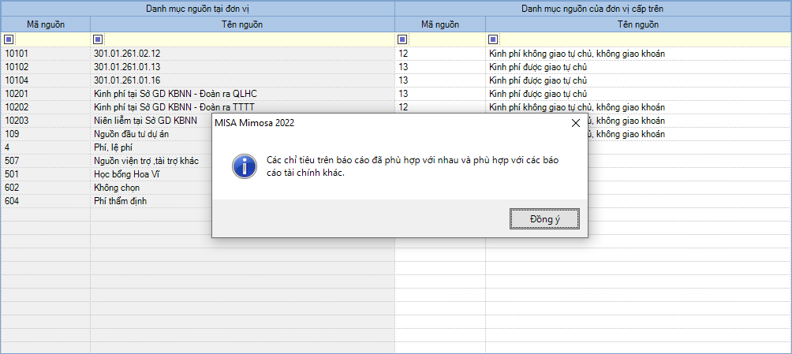The width and height of the screenshot is (792, 354).
Task: Open filter icon for unit's Tên nguồn column
Action: pyautogui.click(x=98, y=39)
